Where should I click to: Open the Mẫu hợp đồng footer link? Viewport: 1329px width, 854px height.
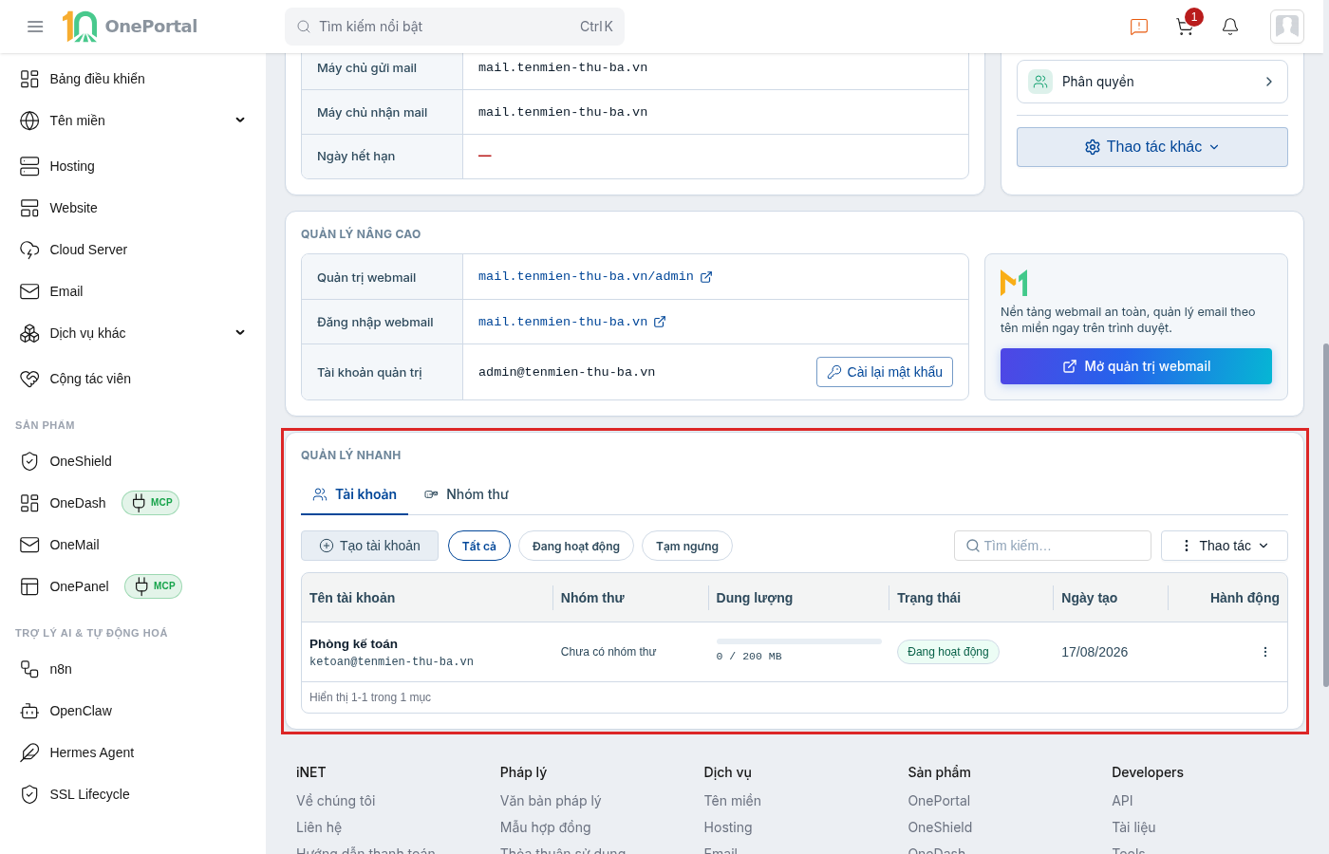[x=546, y=827]
